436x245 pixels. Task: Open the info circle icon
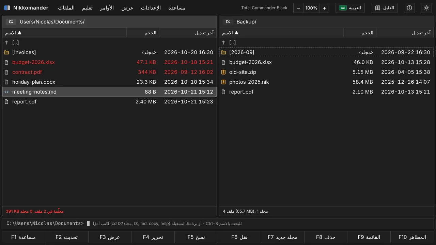(409, 8)
